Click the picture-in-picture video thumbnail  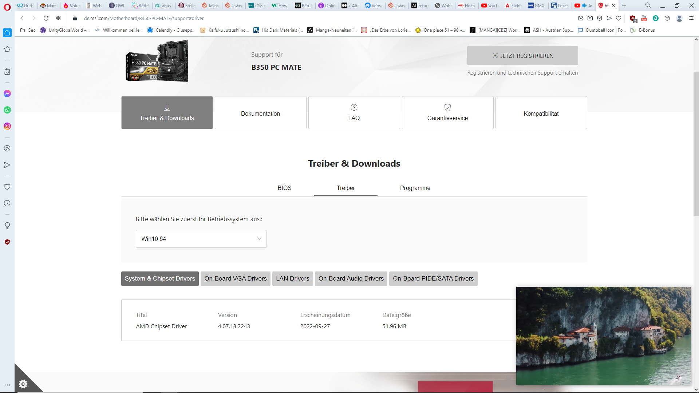(603, 336)
